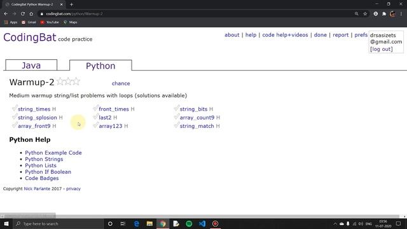Viewport: 407px width, 229px height.
Task: Click the H next to array_count9
Action: pyautogui.click(x=218, y=118)
